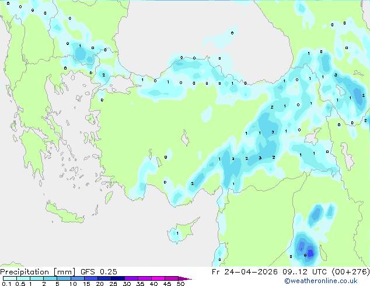Pick the 25–30 mm dark navy legend swatch

[x=118, y=278]
